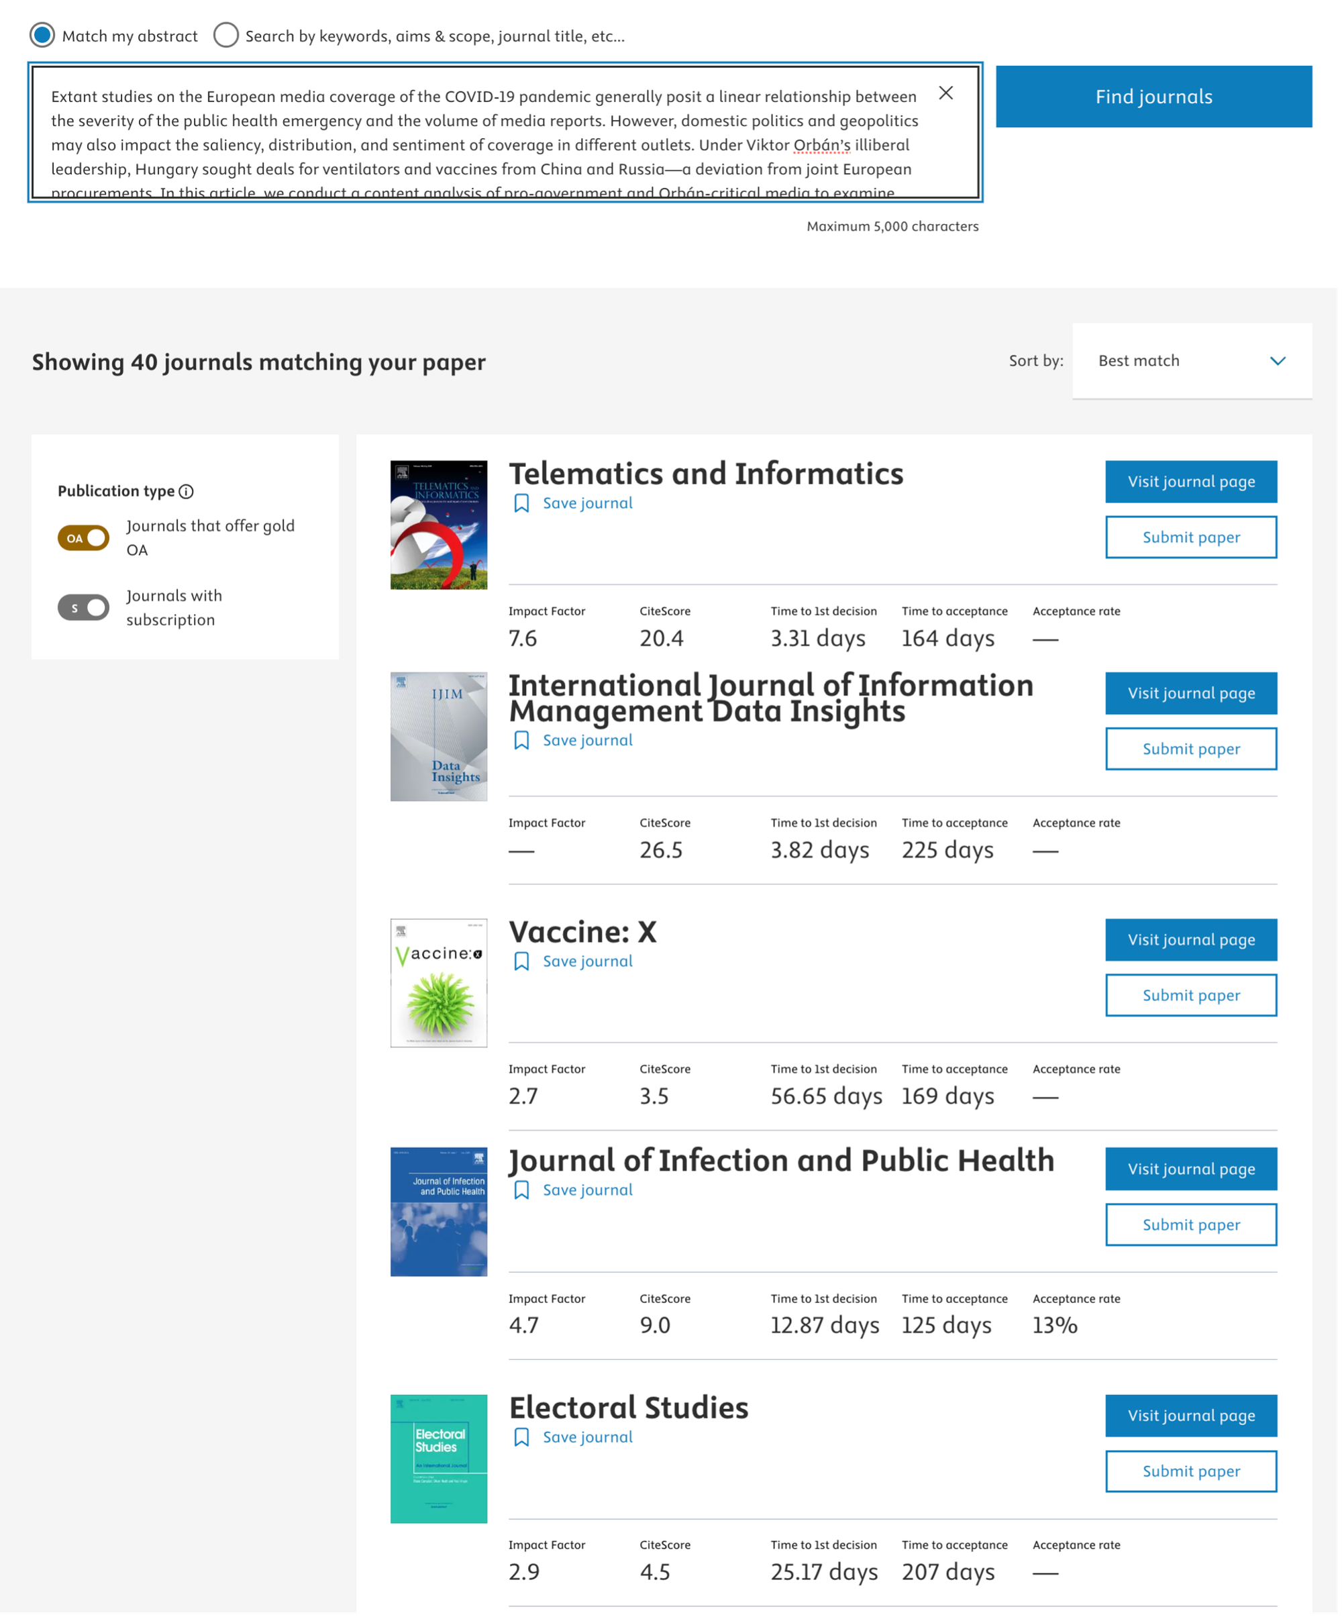The width and height of the screenshot is (1342, 1617).
Task: Select Search by keywords radio option
Action: (x=226, y=36)
